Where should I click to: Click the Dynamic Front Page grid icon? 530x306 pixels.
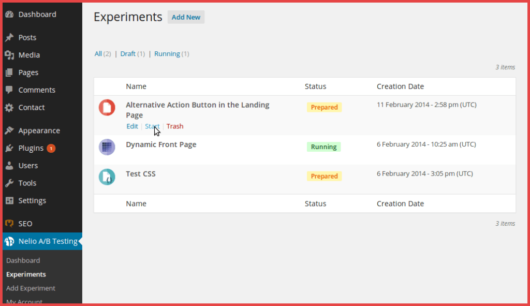107,147
